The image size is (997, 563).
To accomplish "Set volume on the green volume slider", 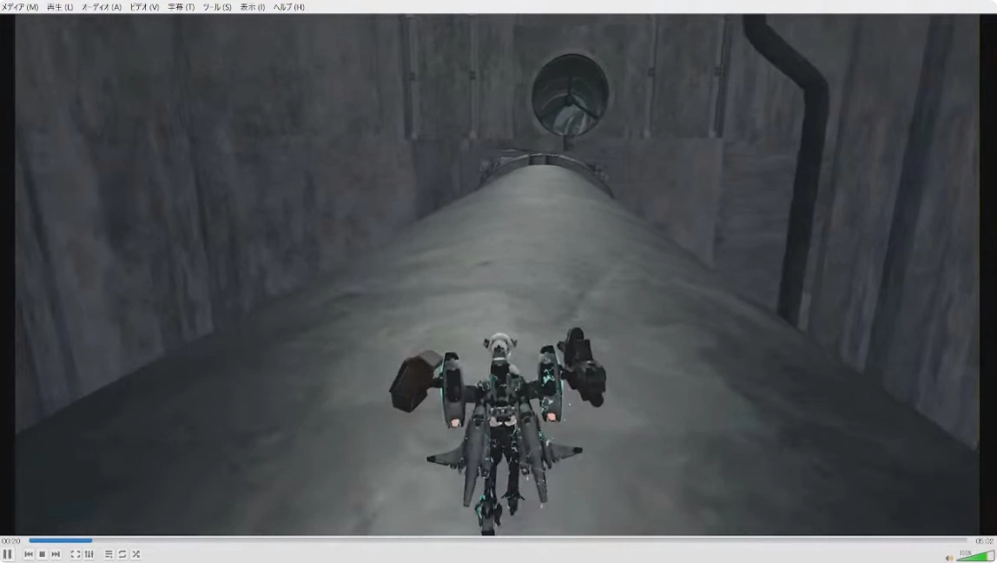I will (975, 556).
